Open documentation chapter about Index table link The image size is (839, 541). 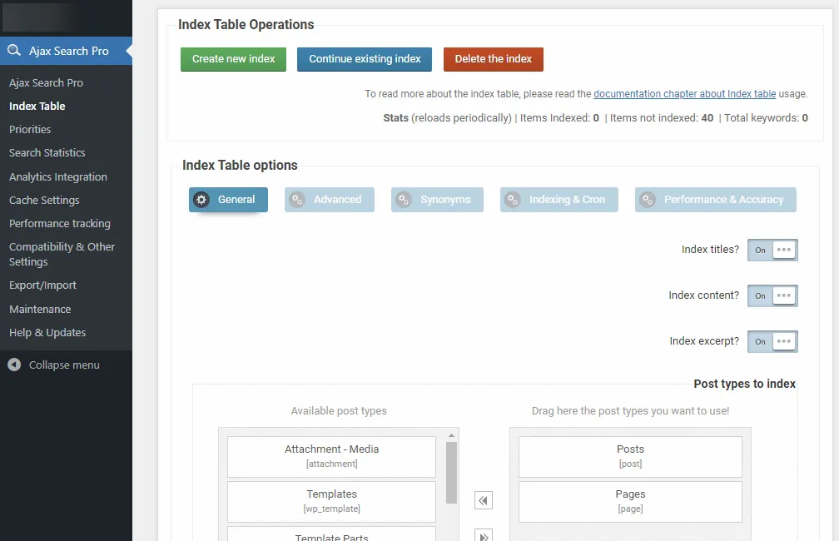point(684,95)
